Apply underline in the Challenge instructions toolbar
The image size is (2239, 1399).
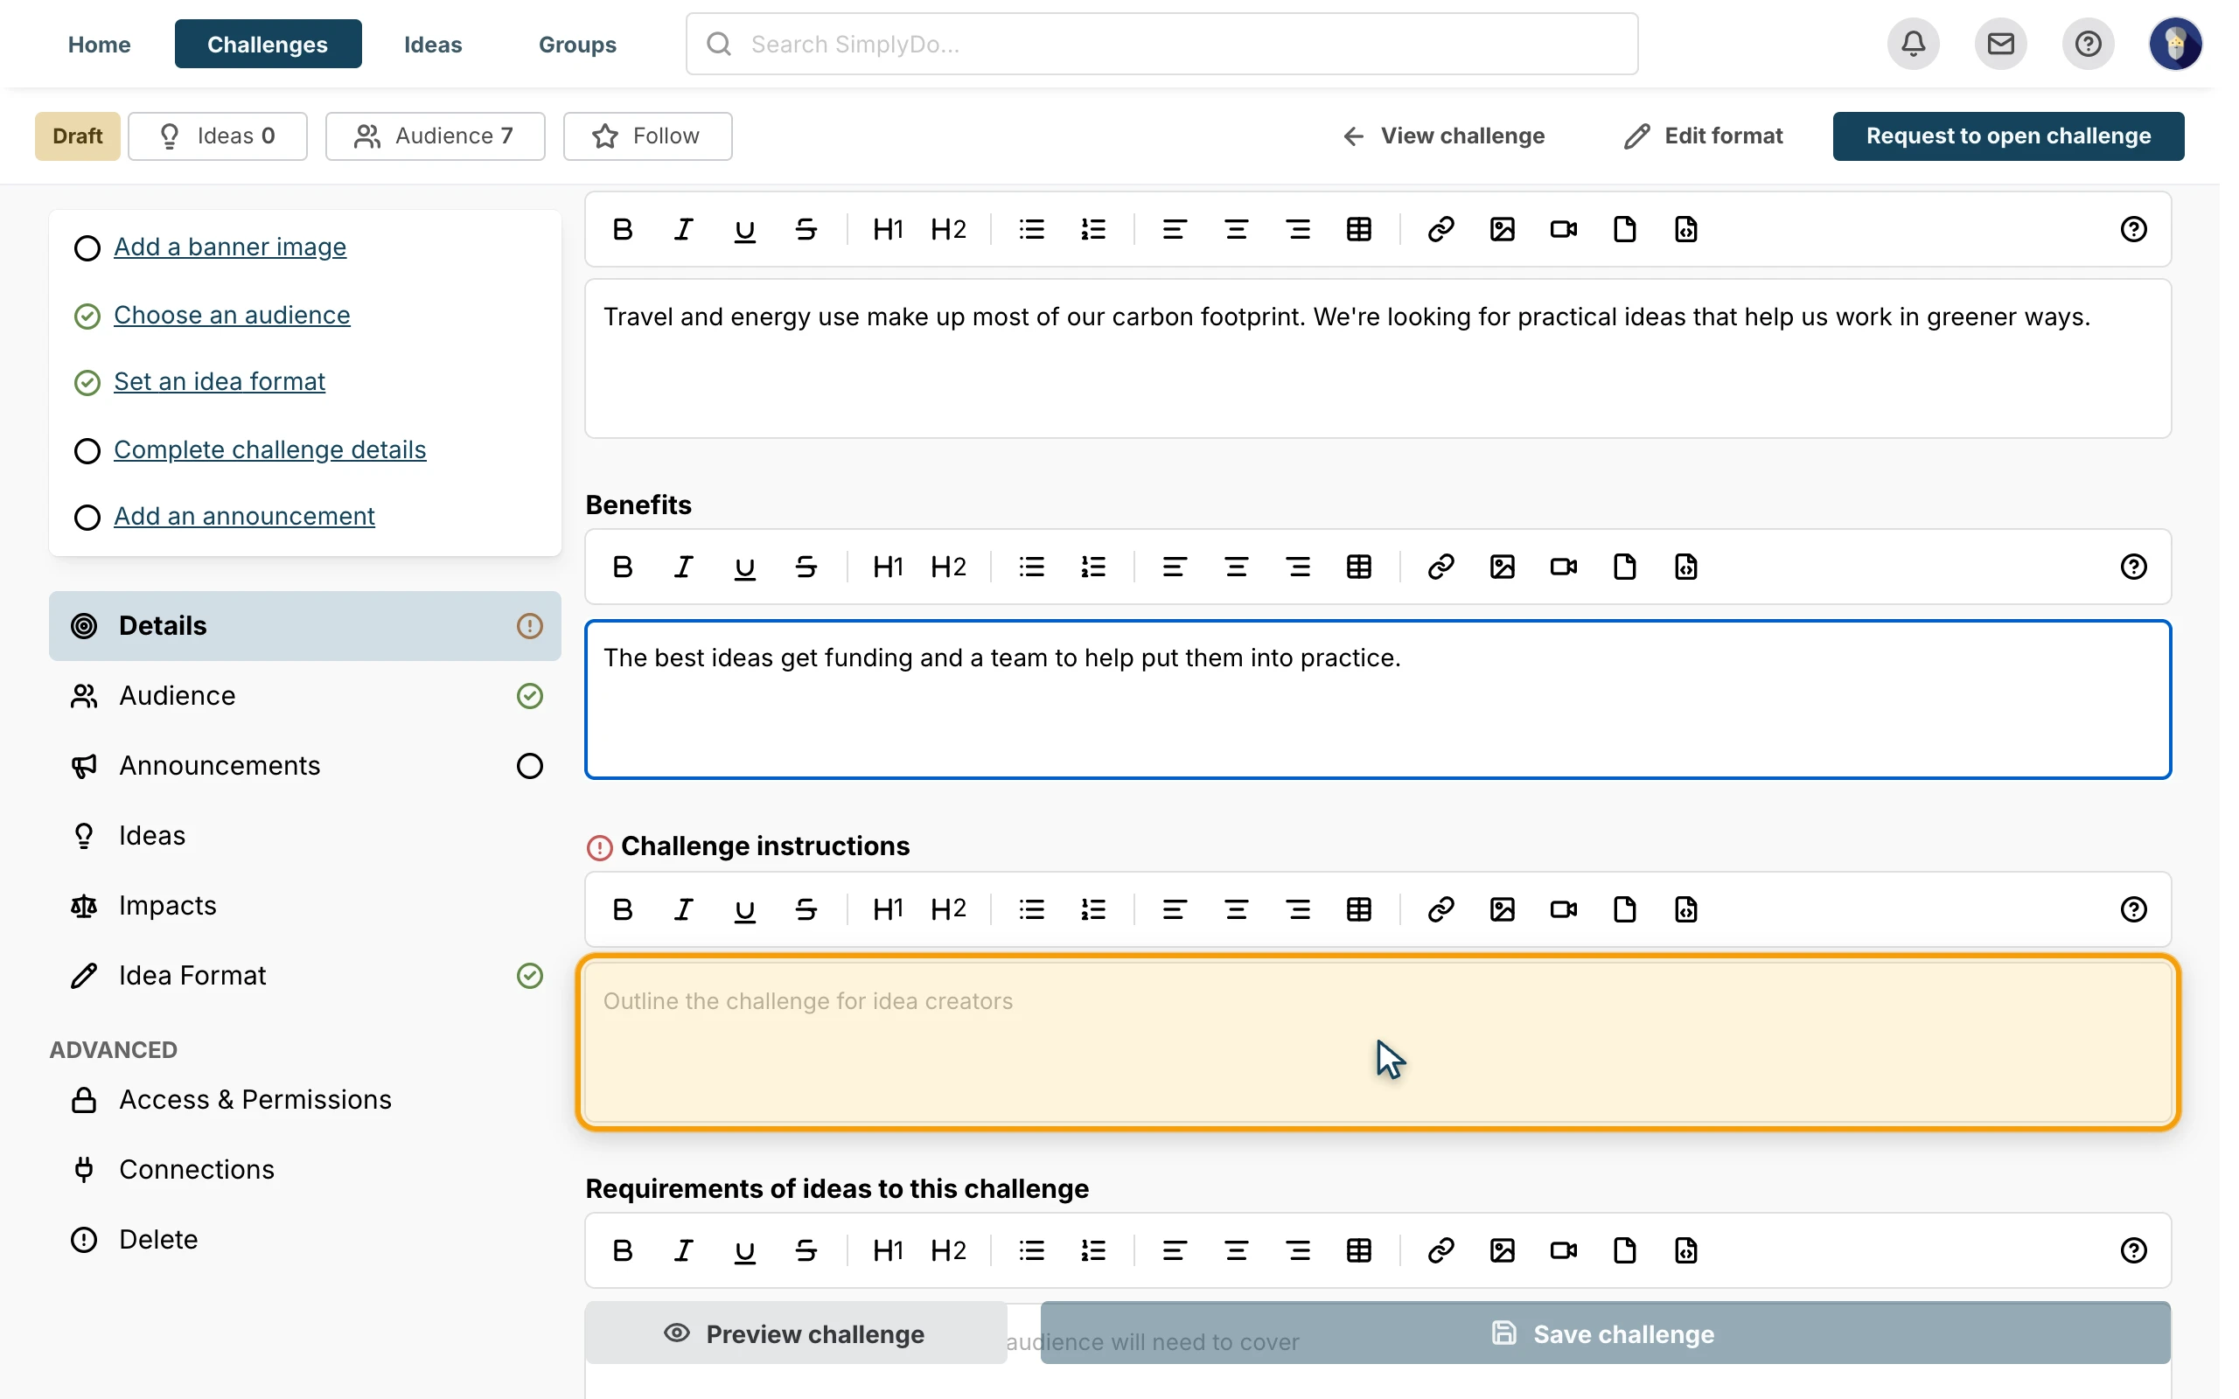pyautogui.click(x=745, y=909)
